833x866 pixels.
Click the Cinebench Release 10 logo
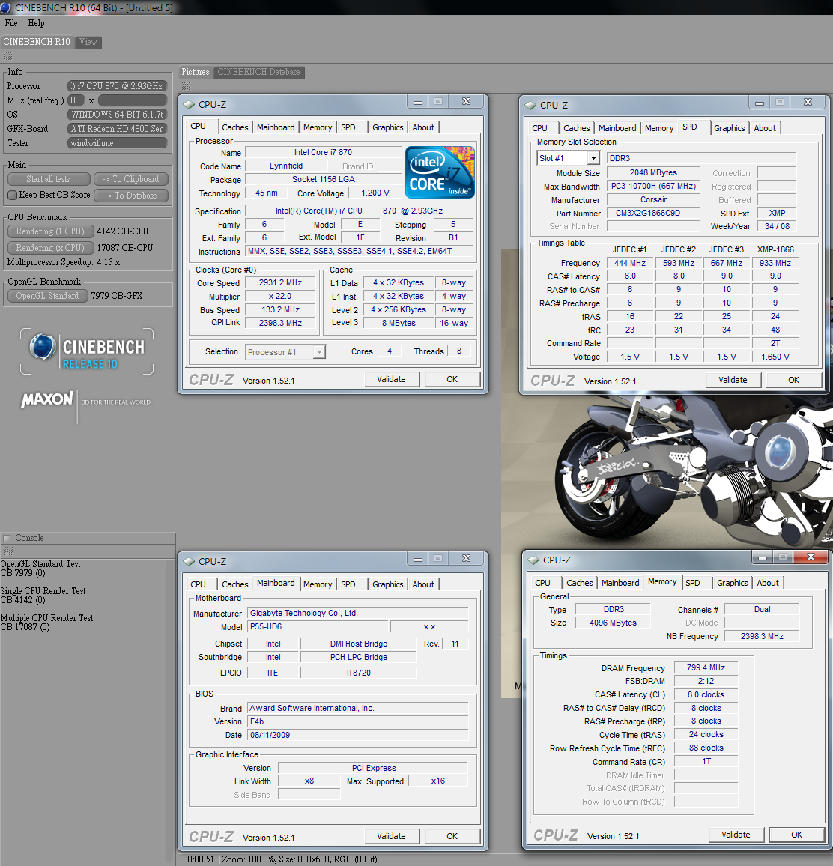pos(87,352)
